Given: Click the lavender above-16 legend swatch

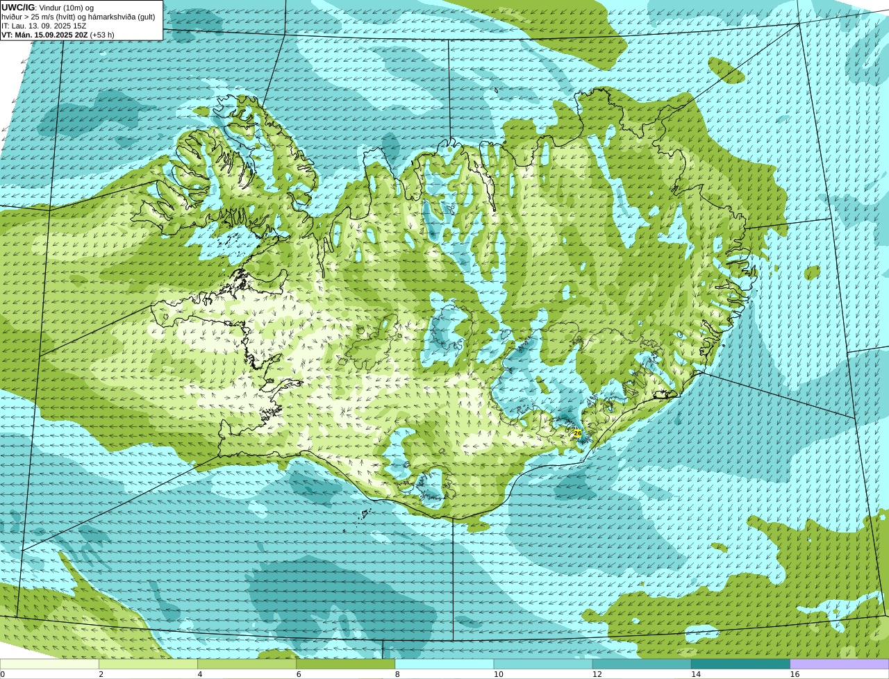Looking at the screenshot, I should 840,664.
